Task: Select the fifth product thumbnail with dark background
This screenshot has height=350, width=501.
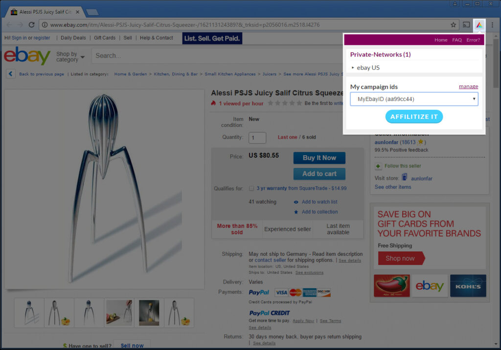Action: point(149,313)
